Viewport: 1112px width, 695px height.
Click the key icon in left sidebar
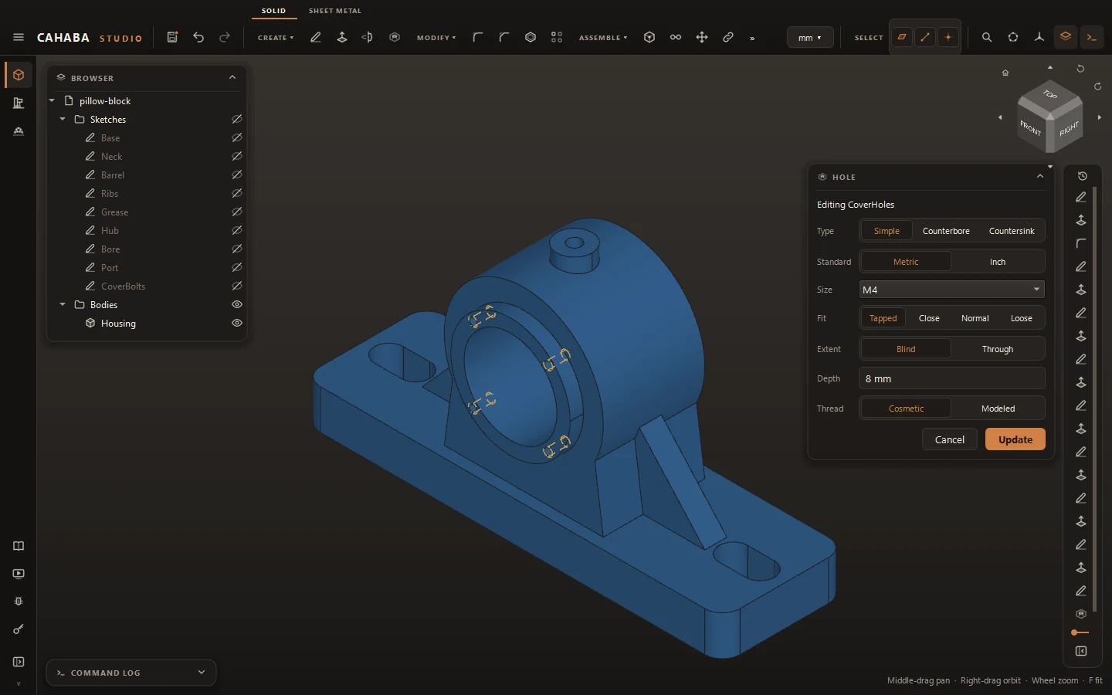click(19, 629)
